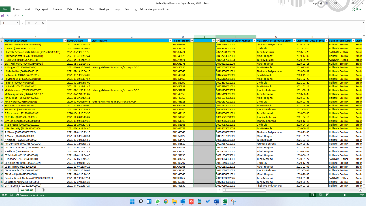Click the previous sheet navigation arrow
Viewport: 366px width, 206px height.
tap(5, 190)
